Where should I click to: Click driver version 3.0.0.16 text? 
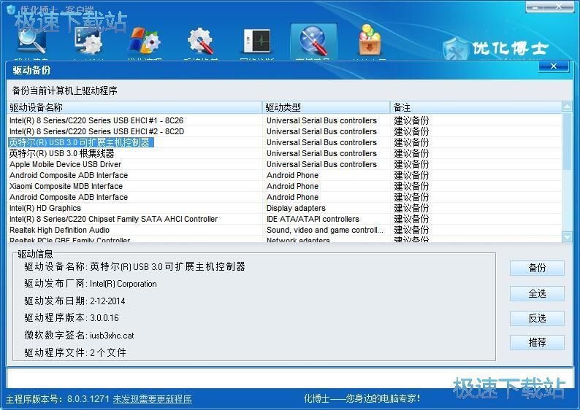click(104, 317)
